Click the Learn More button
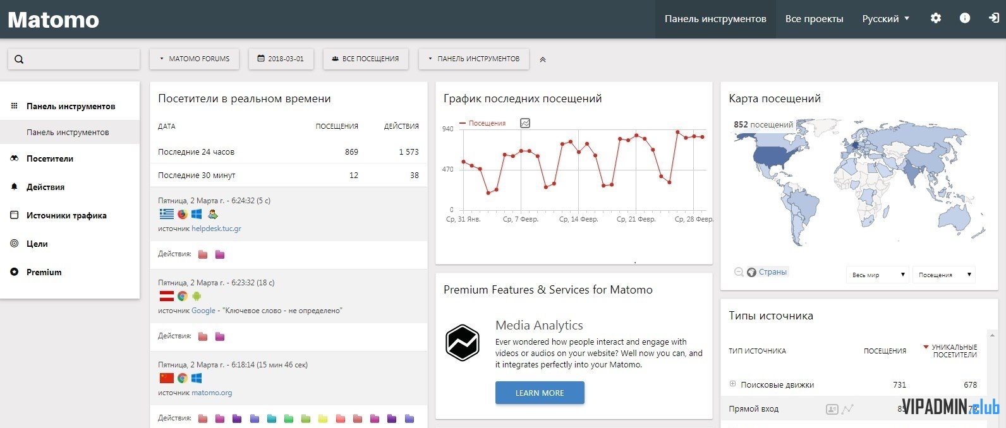Viewport: 1006px width, 428px height. click(x=539, y=393)
